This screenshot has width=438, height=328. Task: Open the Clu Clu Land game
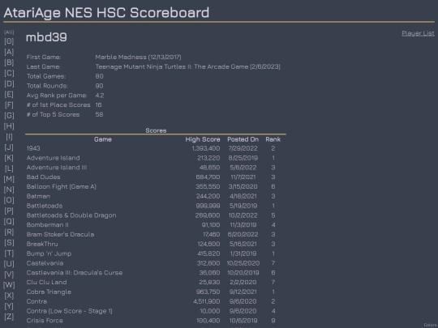47,283
